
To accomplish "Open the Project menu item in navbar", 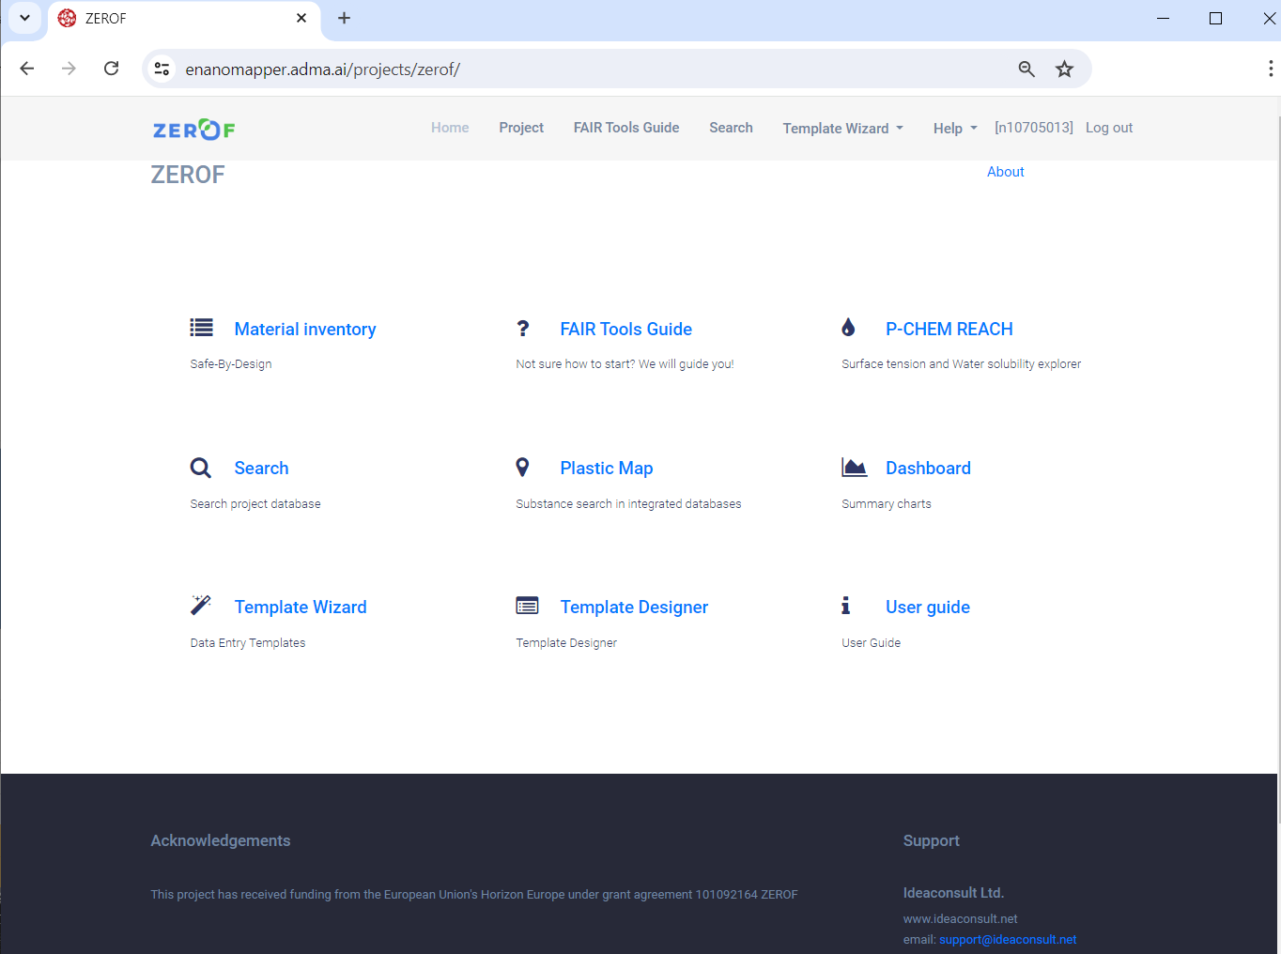I will (521, 128).
